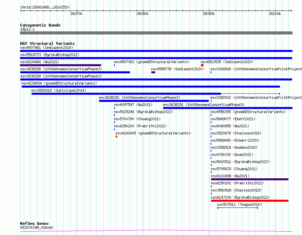Click the esv3892819 (Suktitipat2014) label
The height and width of the screenshot is (235, 302).
click(59, 90)
